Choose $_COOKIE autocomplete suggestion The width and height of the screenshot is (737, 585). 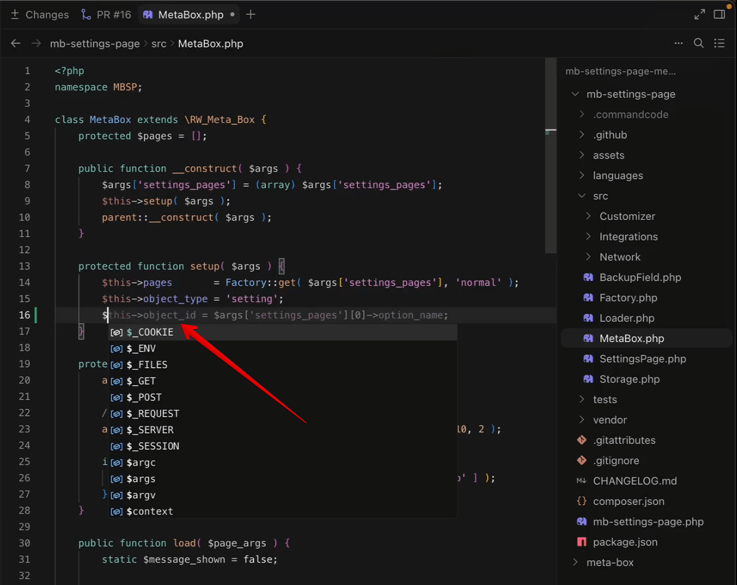282,333
